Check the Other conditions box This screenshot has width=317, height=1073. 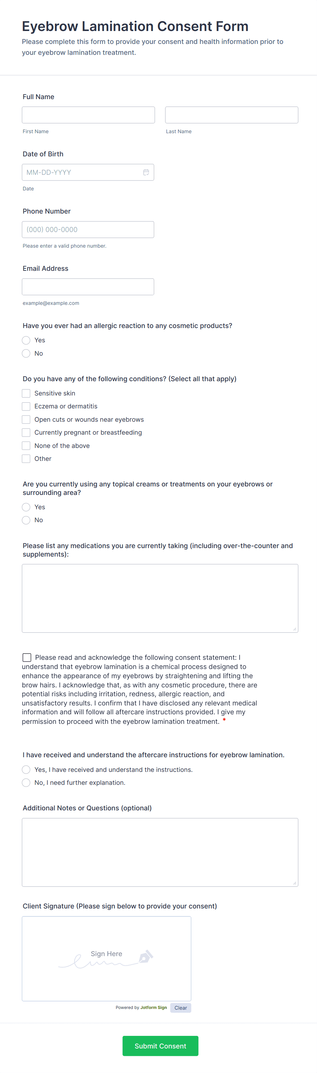26,458
